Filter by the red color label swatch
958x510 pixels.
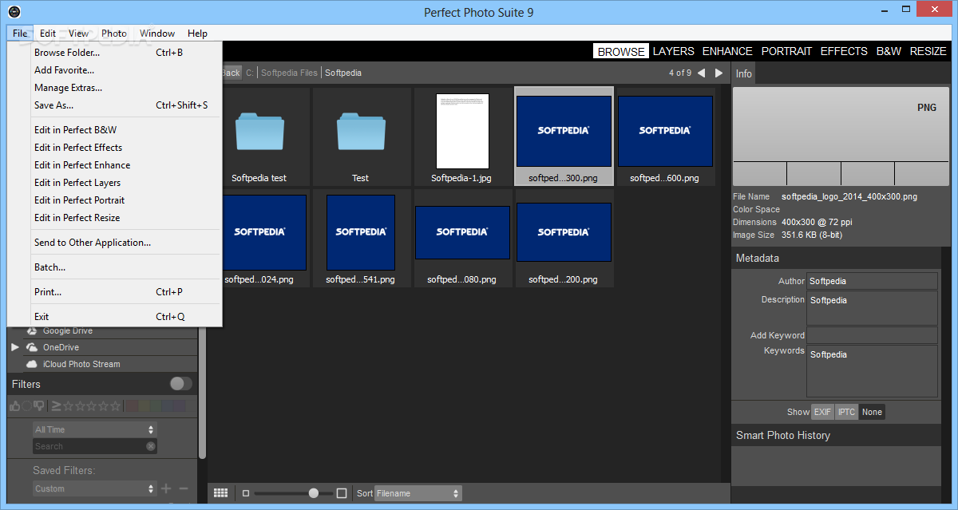click(x=132, y=405)
